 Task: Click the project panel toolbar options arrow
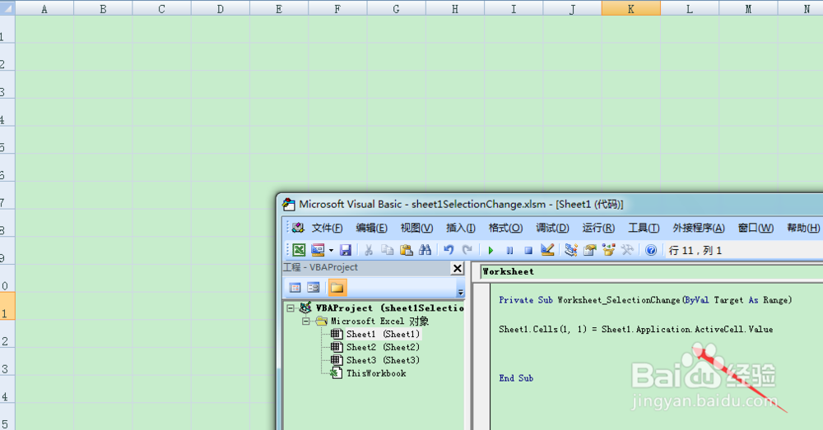pos(460,292)
